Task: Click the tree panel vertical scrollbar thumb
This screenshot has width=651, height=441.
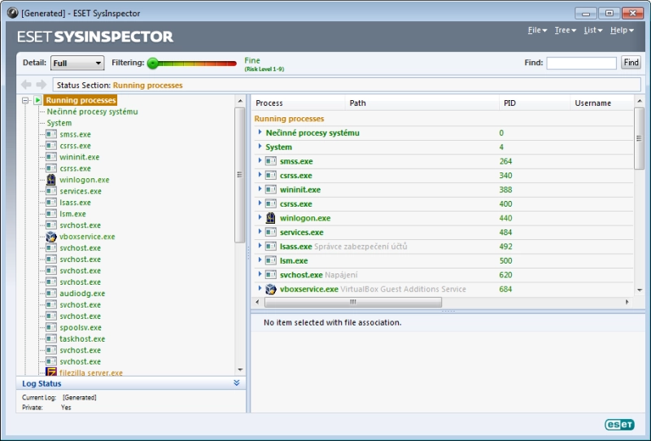Action: (x=239, y=175)
